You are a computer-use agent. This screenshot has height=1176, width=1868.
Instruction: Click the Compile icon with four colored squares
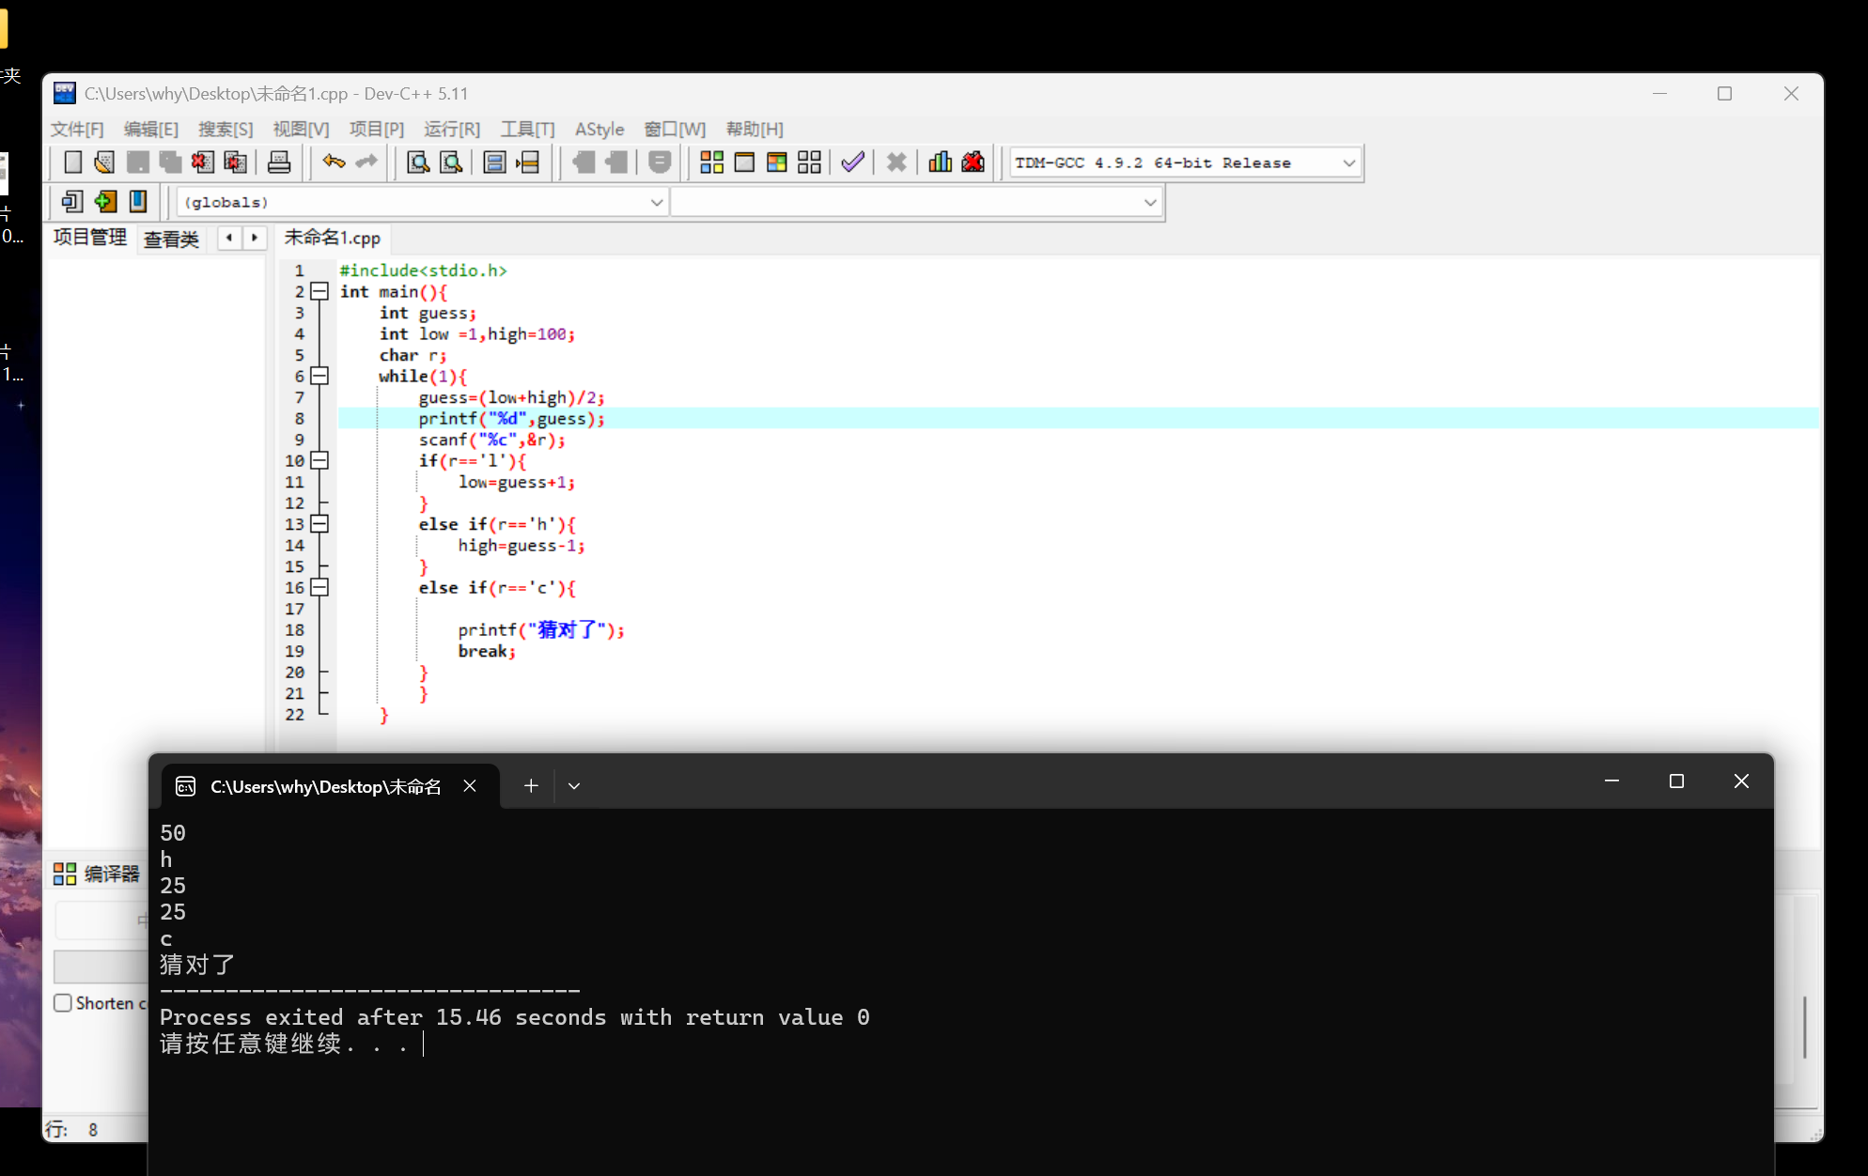[x=712, y=162]
